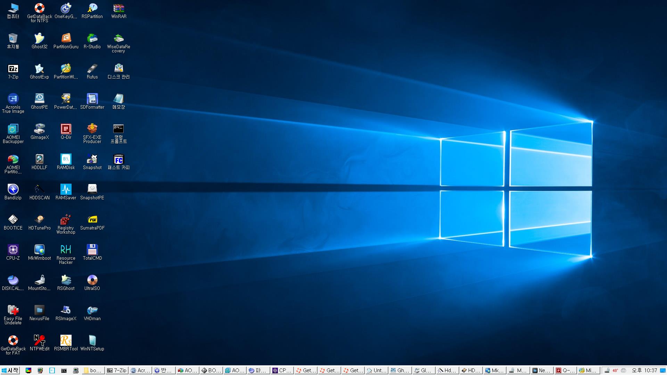Launch RSImageX desktop shortcut
The width and height of the screenshot is (667, 375).
pyautogui.click(x=66, y=313)
